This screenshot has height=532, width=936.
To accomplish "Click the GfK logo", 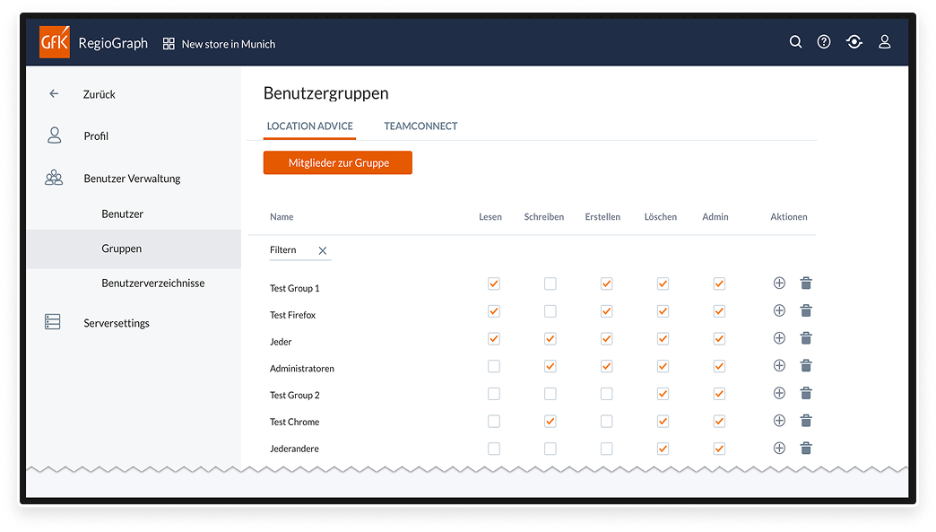I will point(55,43).
